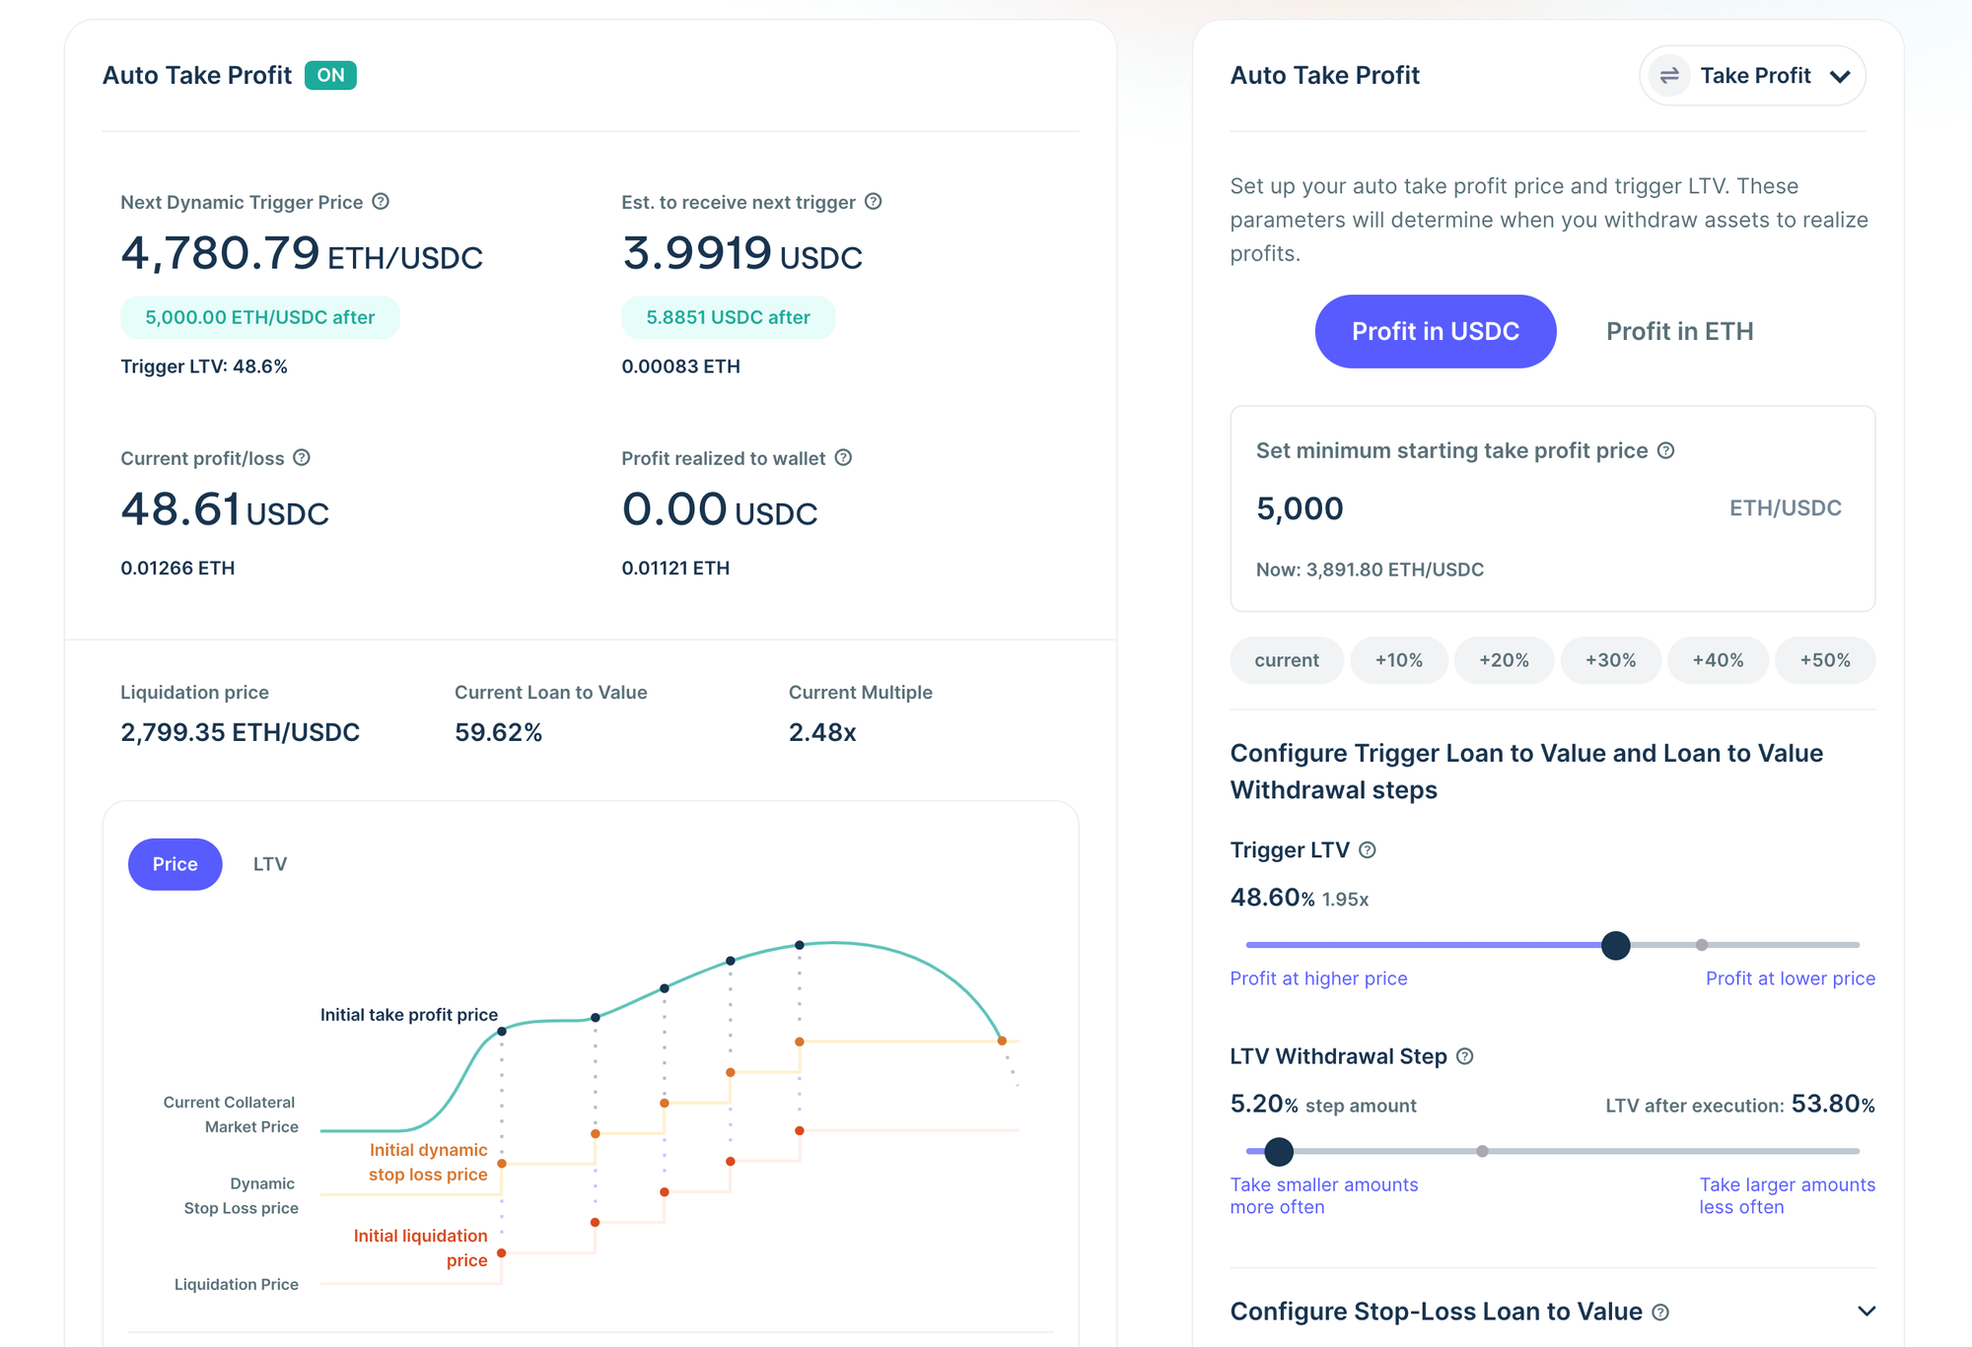Expand Configure Stop-Loss Loan to Value section
Image resolution: width=1972 pixels, height=1347 pixels.
(x=1866, y=1312)
